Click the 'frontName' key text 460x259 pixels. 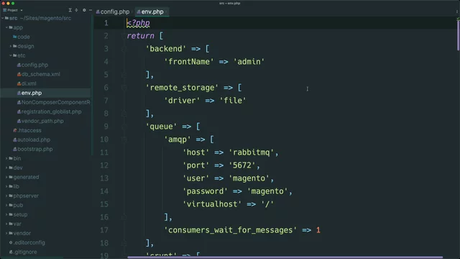click(x=189, y=62)
